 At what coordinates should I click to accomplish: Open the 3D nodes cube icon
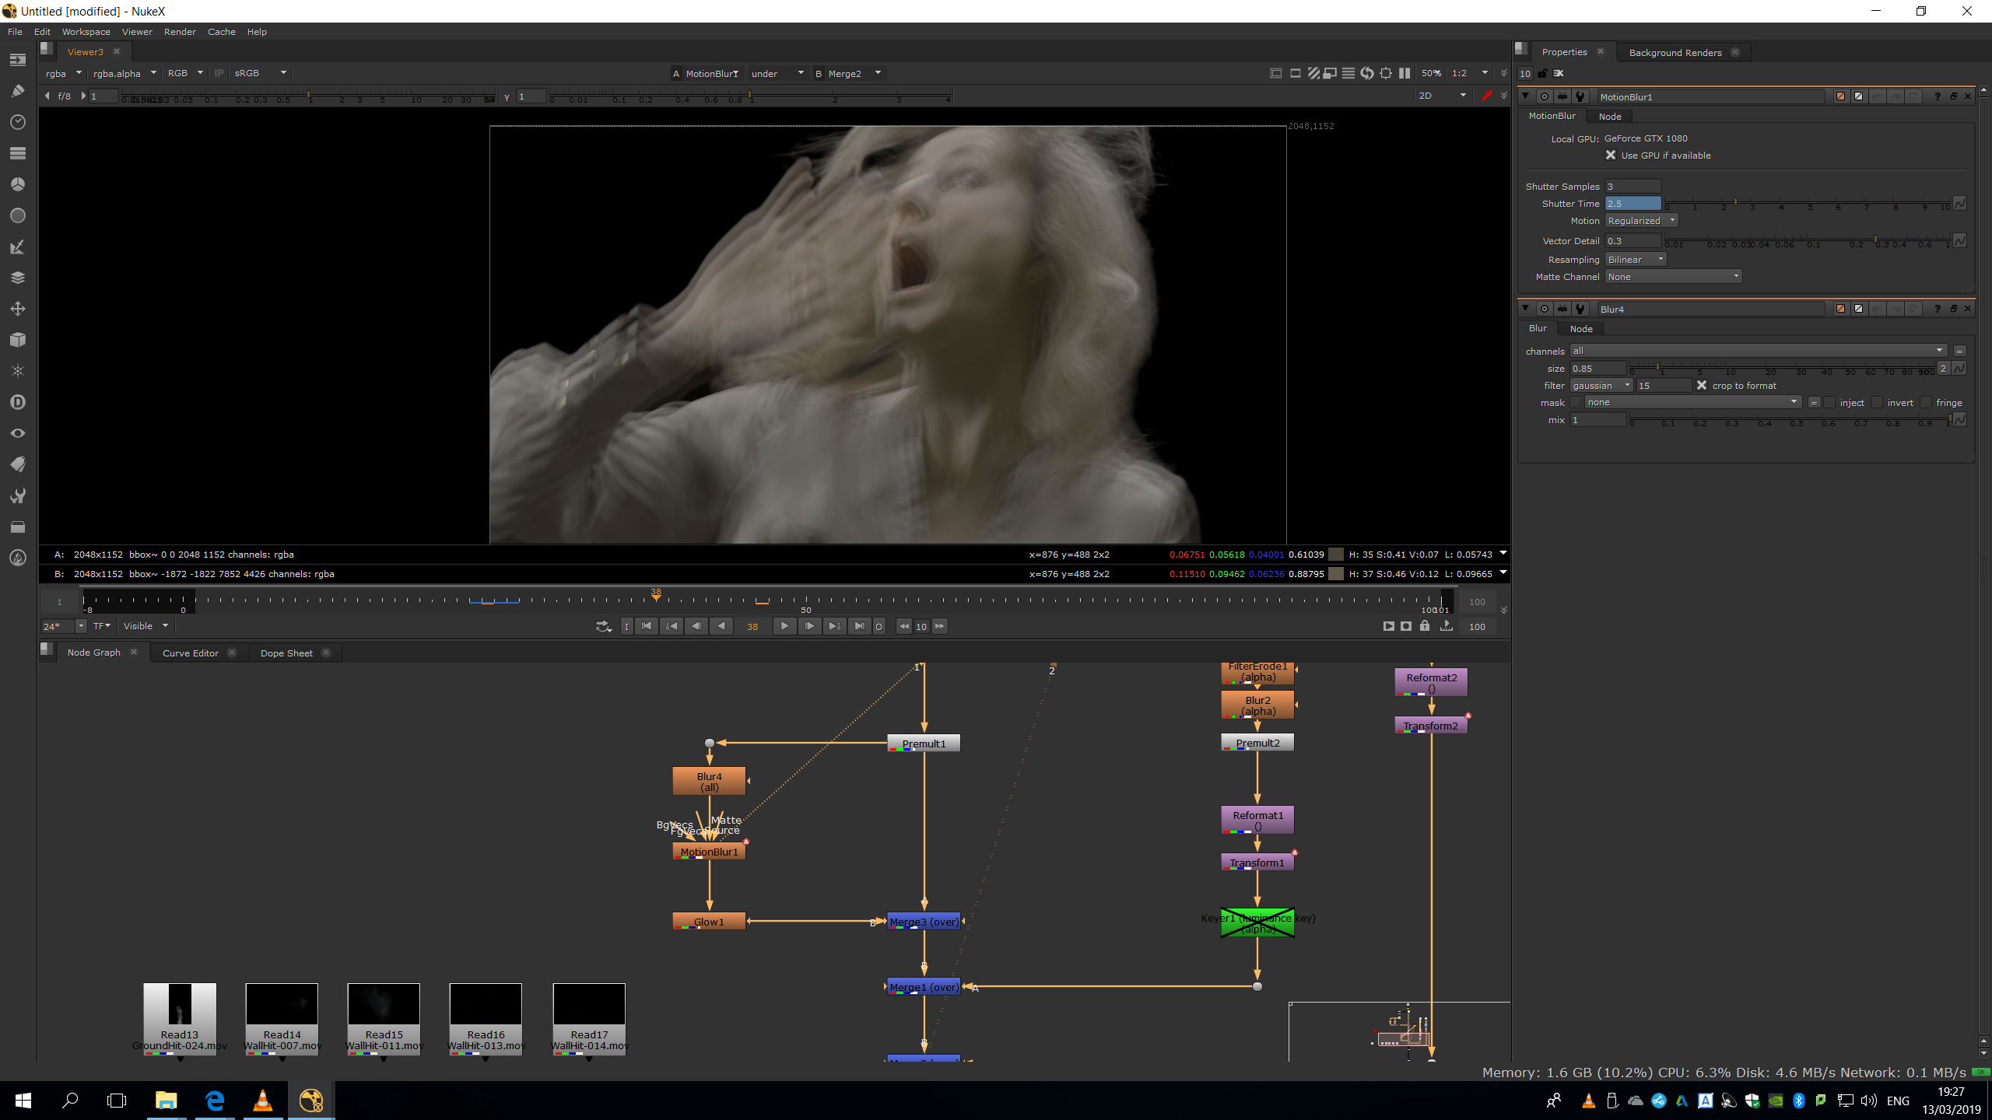click(18, 340)
